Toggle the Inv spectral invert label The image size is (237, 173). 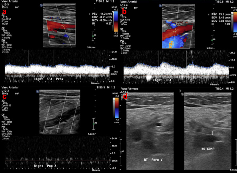(116, 72)
